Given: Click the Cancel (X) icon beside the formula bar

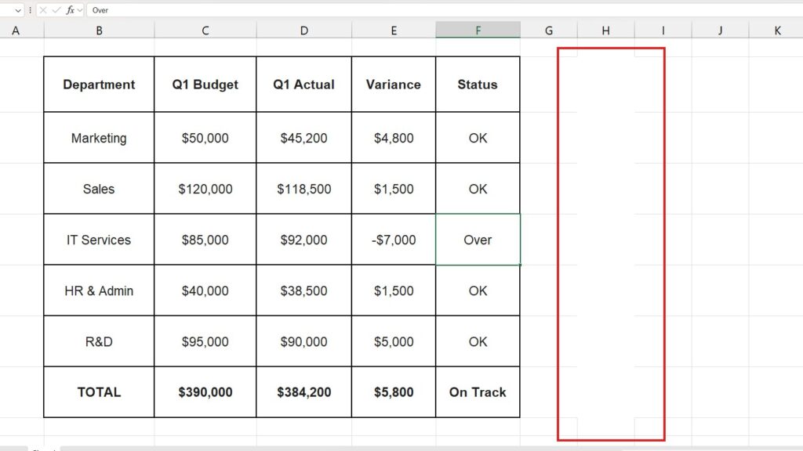Looking at the screenshot, I should click(43, 9).
